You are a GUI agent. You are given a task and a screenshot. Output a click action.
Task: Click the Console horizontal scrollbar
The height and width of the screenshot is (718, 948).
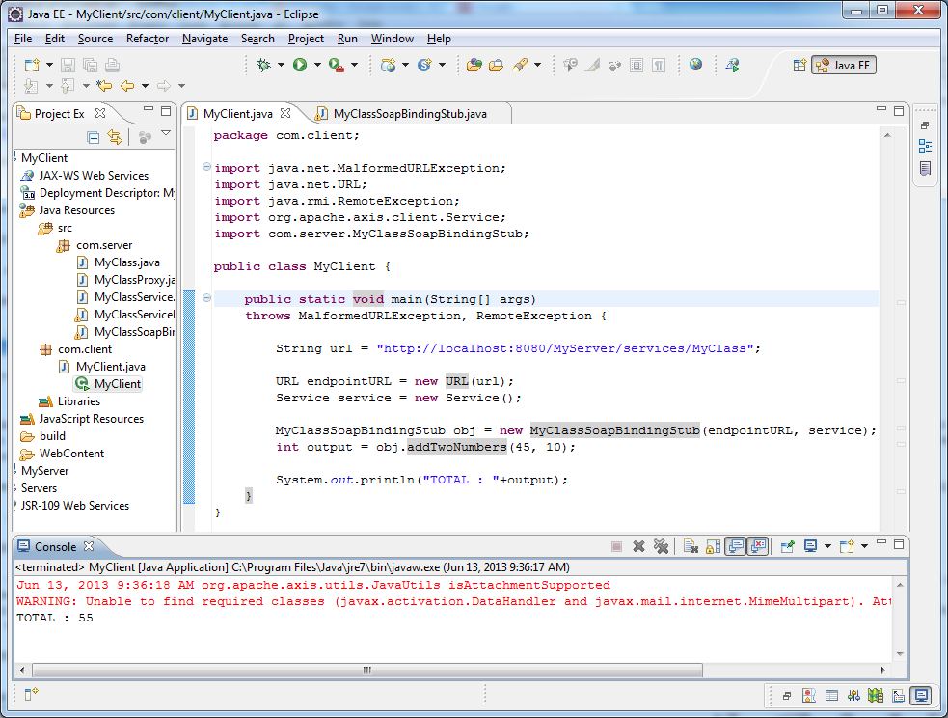(x=366, y=668)
